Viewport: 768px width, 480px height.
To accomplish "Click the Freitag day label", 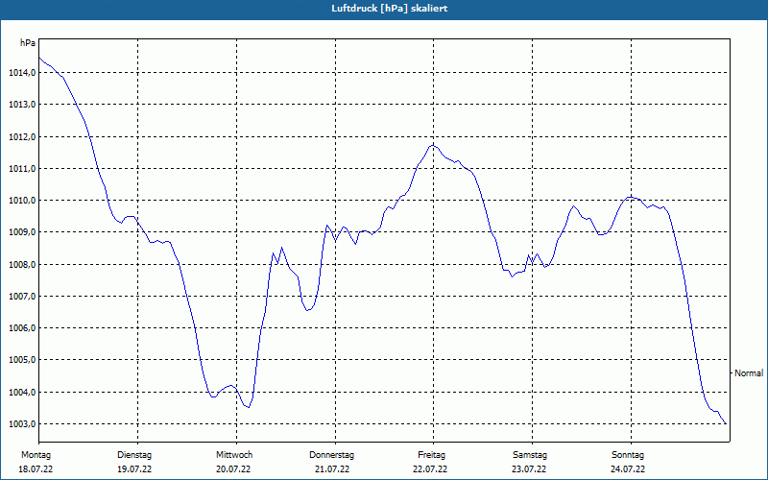I will (431, 455).
